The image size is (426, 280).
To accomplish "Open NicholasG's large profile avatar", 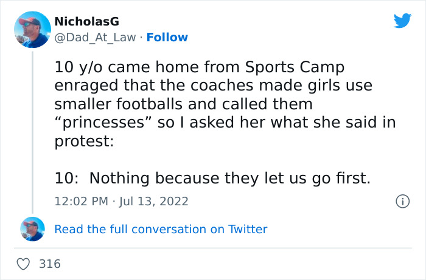I will 32,29.
